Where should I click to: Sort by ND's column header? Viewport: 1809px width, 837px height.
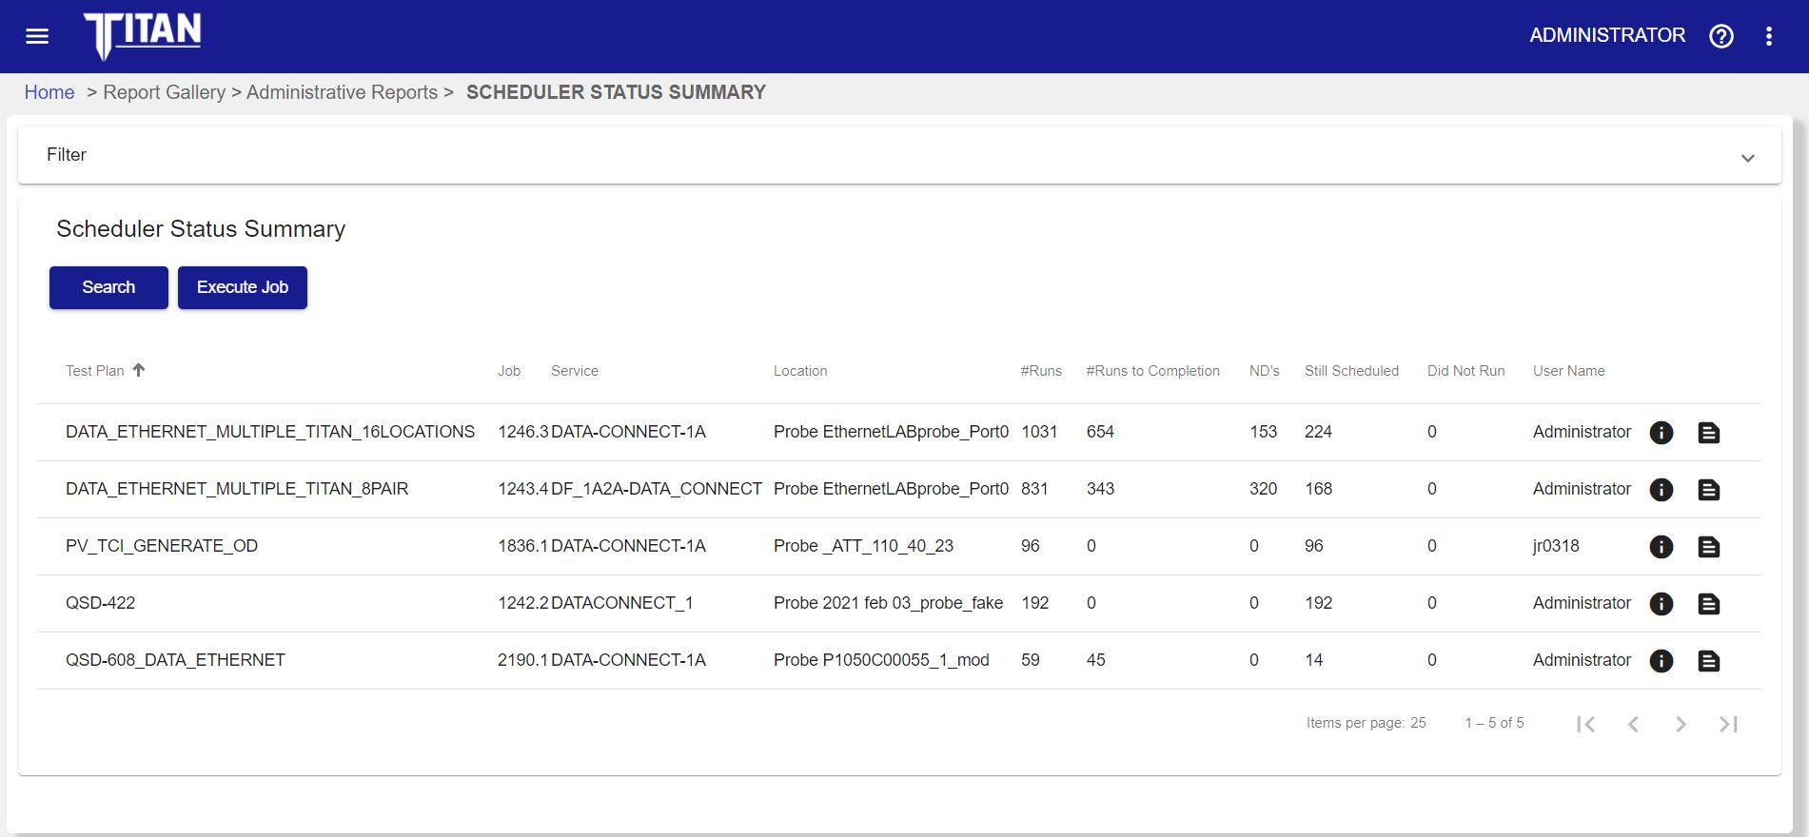(x=1265, y=371)
